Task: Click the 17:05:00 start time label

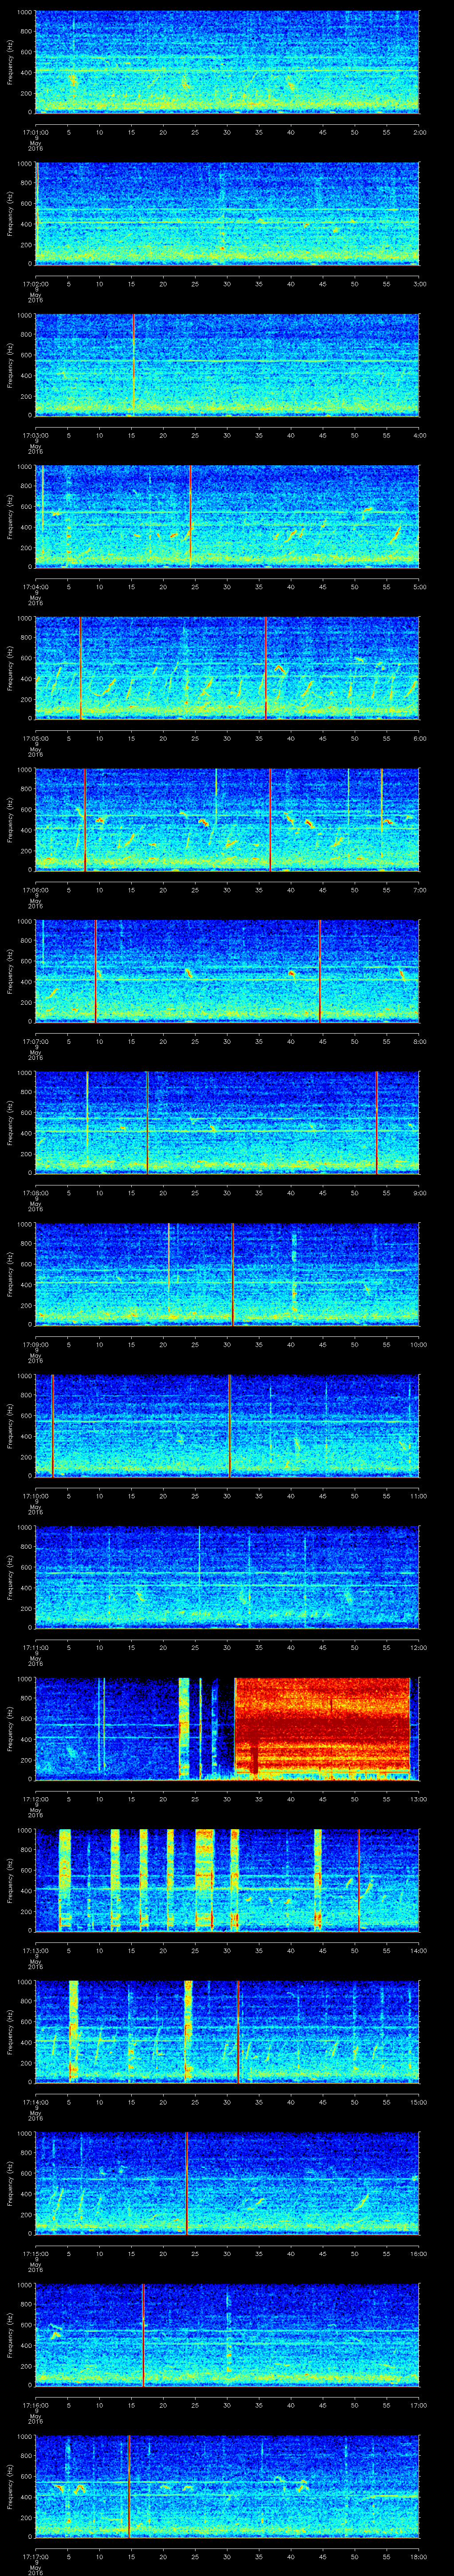Action: coord(36,738)
